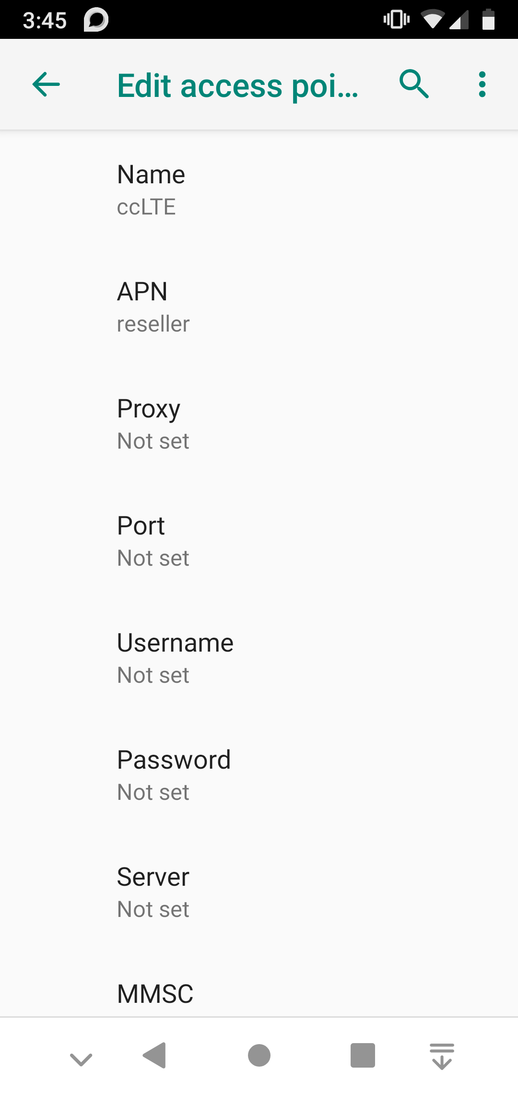Edit the APN value reseller

tap(259, 307)
